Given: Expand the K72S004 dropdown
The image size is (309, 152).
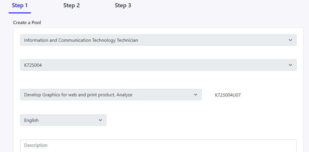Looking at the screenshot, I should (x=158, y=65).
